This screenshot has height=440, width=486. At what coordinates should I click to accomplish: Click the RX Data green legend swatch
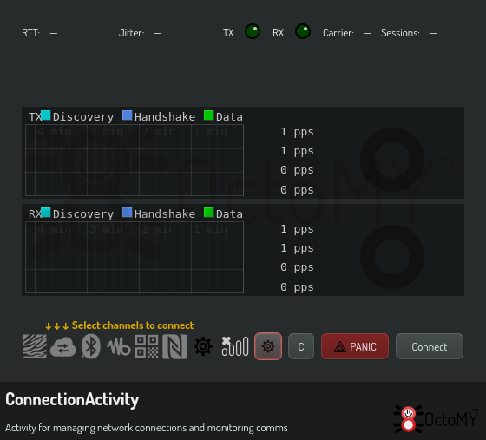(208, 213)
